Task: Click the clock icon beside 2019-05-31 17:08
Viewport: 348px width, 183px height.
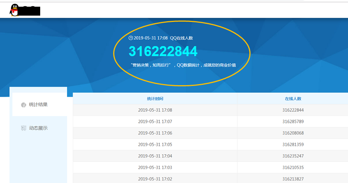Action: click(x=131, y=38)
